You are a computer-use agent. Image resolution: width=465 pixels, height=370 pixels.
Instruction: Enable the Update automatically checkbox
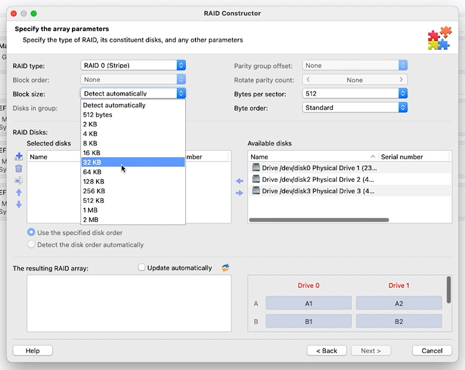(141, 268)
